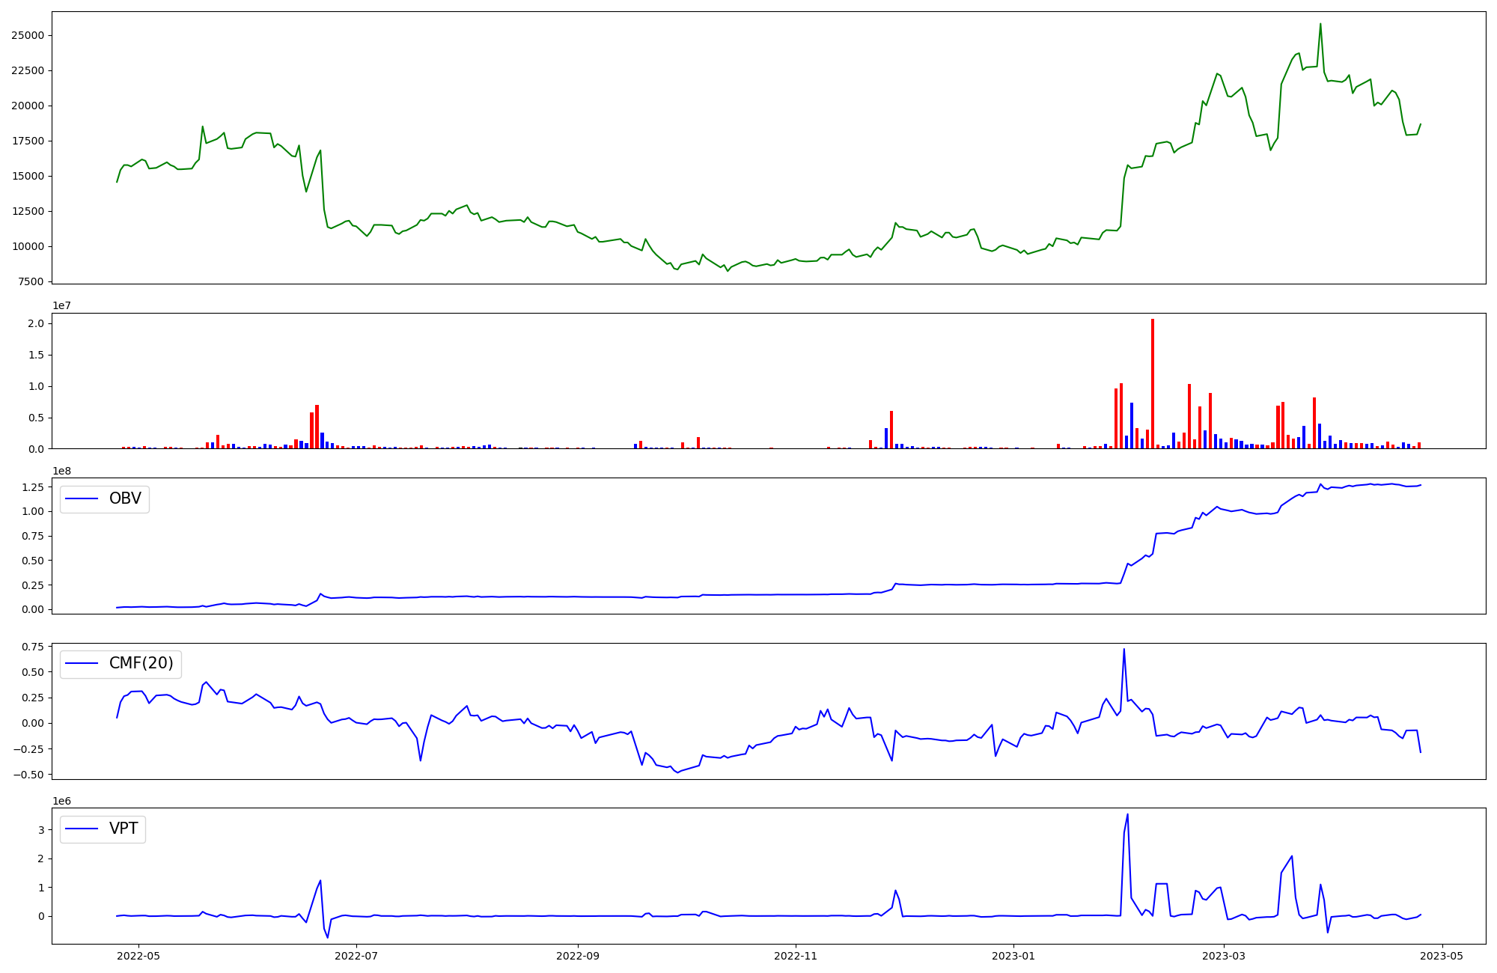Click the VPT legend label
Viewport: 1497px width, 973px height.
coord(124,829)
